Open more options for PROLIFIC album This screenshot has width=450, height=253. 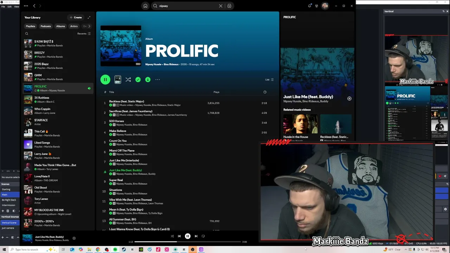(157, 80)
